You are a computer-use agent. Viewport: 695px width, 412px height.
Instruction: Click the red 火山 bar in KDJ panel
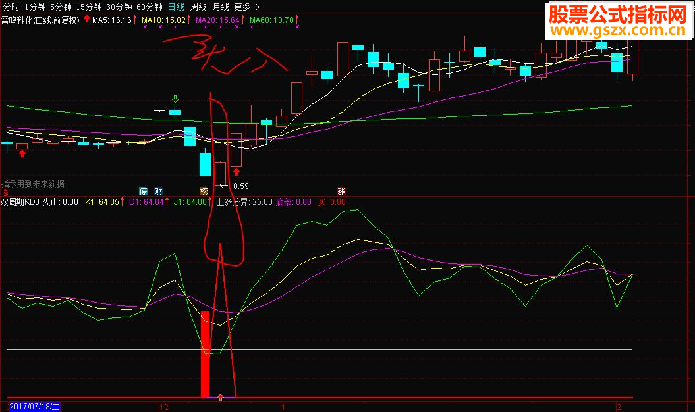(205, 354)
